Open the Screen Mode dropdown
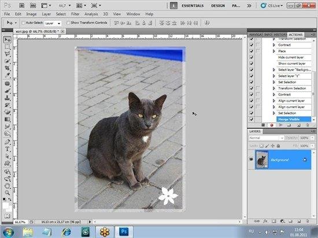 coord(96,6)
